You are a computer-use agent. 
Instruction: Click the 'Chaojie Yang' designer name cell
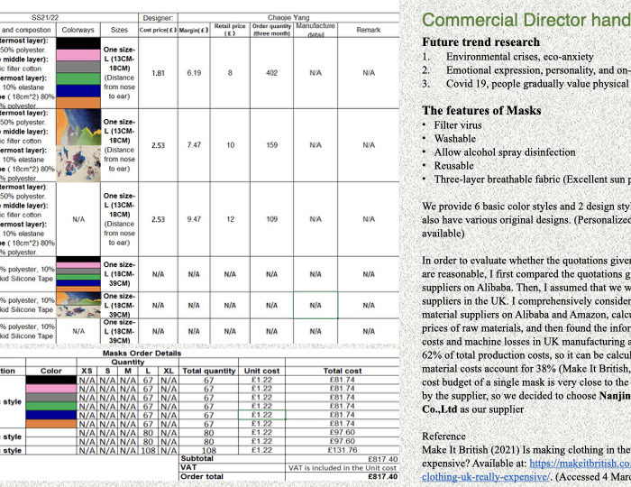click(x=288, y=18)
